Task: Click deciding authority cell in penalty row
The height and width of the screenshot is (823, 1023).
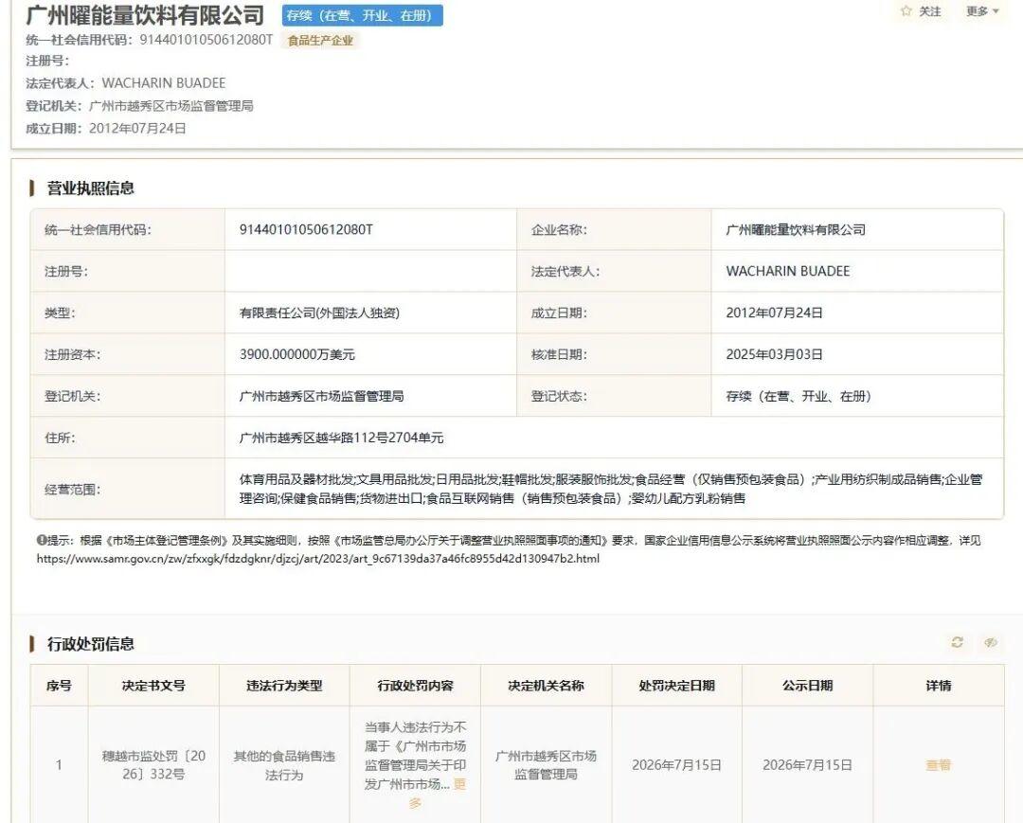Action: coord(546,765)
